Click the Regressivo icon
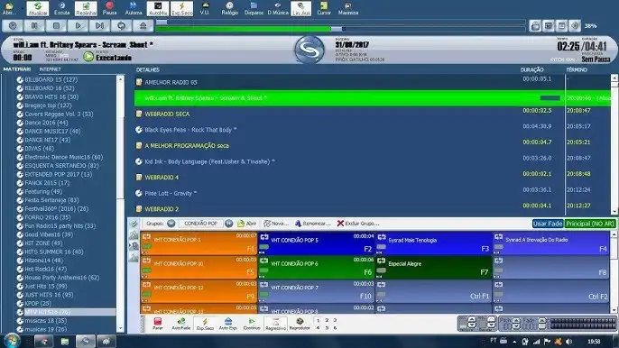The image size is (619, 348). pos(275,324)
